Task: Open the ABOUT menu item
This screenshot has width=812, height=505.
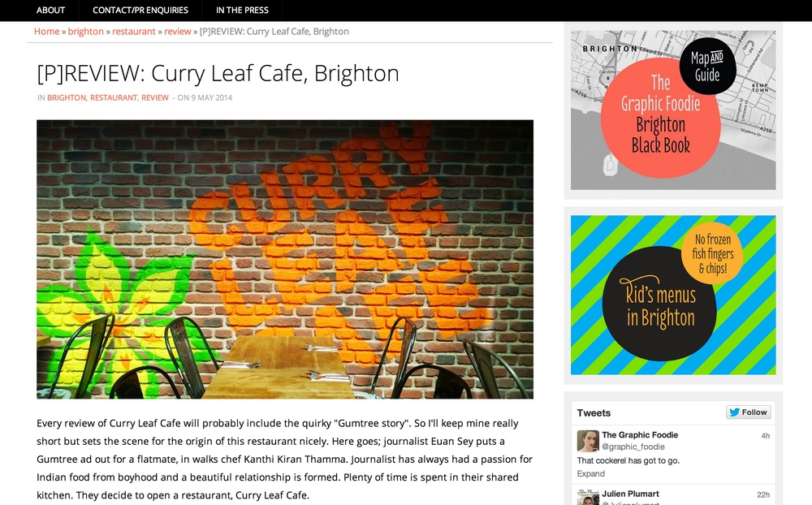Action: coord(50,10)
